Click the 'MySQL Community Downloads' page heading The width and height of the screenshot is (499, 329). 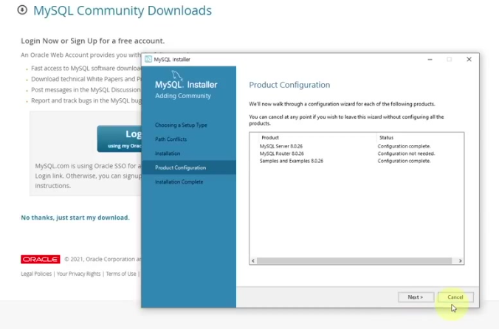123,10
